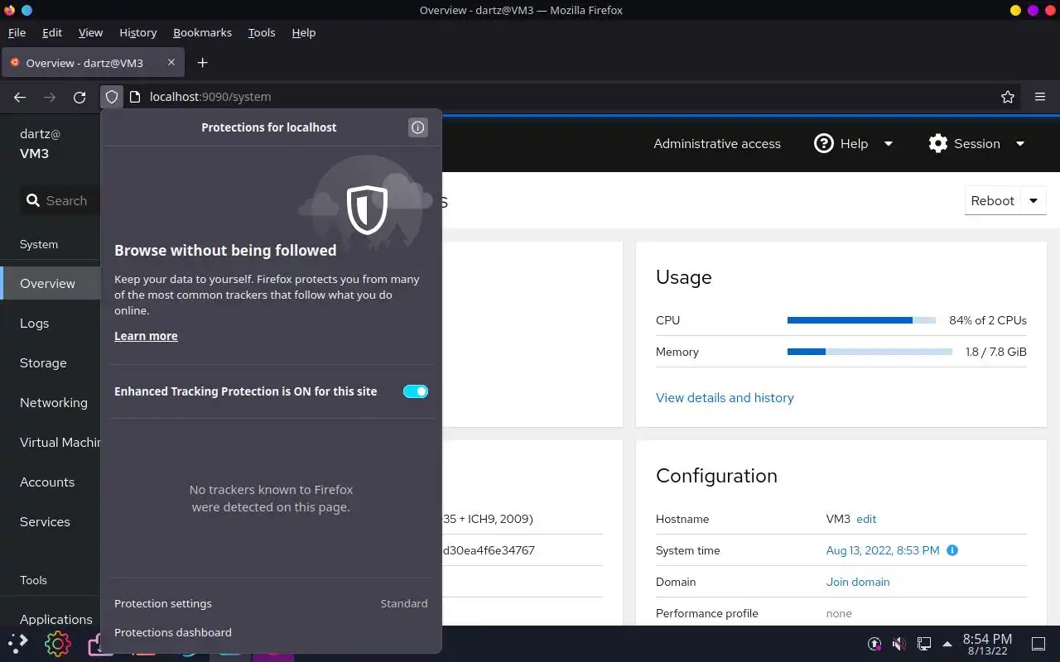The image size is (1060, 662).
Task: Open the File menu
Action: (x=17, y=32)
